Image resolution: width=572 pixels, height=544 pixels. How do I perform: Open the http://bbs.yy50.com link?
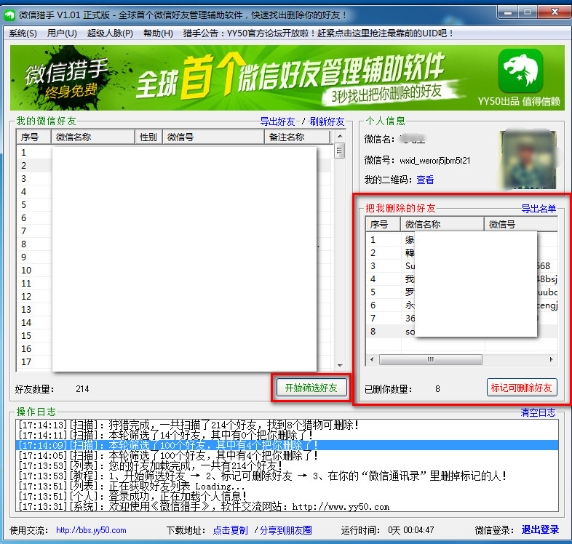(91, 530)
